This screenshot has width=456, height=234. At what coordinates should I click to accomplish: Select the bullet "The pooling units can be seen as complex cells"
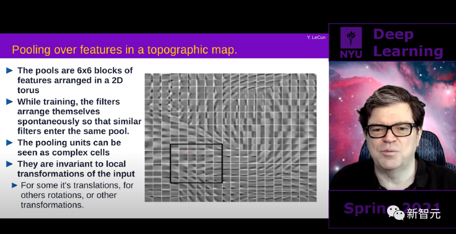pos(69,147)
